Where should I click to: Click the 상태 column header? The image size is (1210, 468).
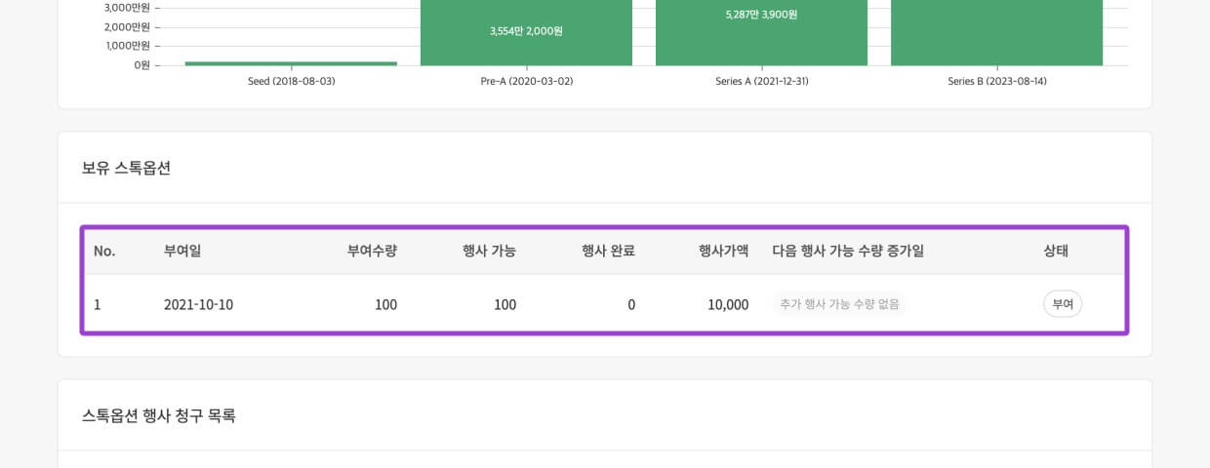tap(1056, 251)
